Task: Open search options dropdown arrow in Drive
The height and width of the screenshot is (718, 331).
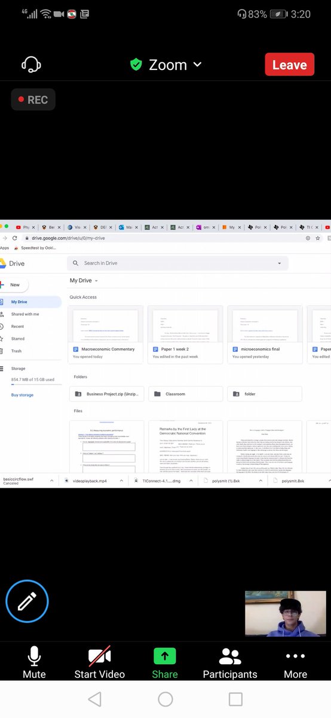Action: (279, 263)
